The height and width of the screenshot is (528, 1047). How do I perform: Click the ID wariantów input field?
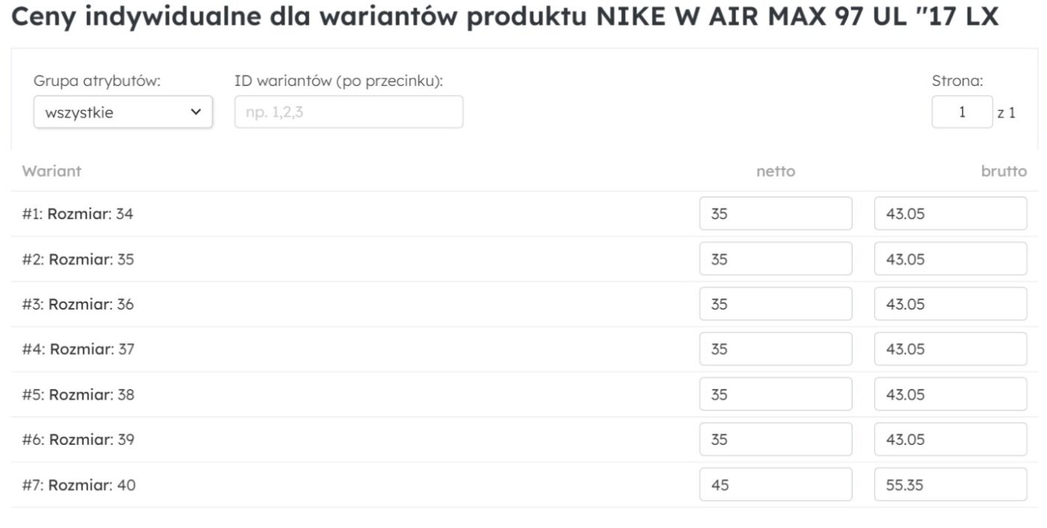pos(349,112)
